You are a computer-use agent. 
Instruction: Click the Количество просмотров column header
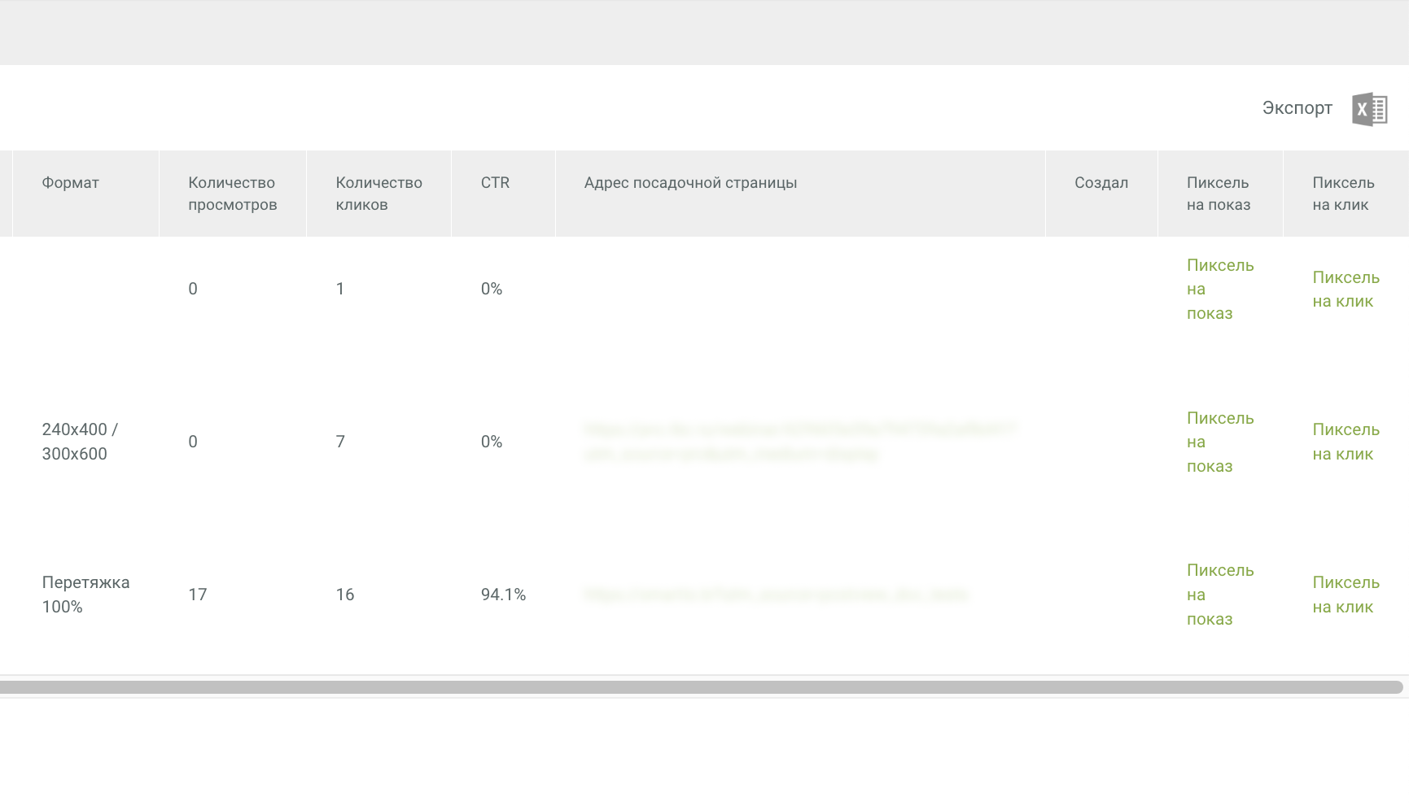tap(232, 194)
